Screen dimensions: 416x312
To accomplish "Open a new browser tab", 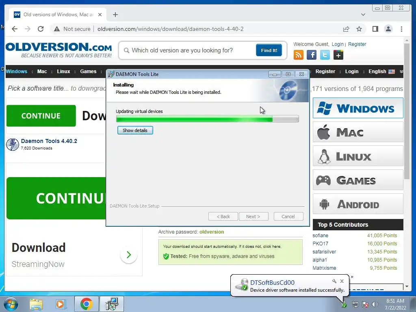I will [115, 15].
